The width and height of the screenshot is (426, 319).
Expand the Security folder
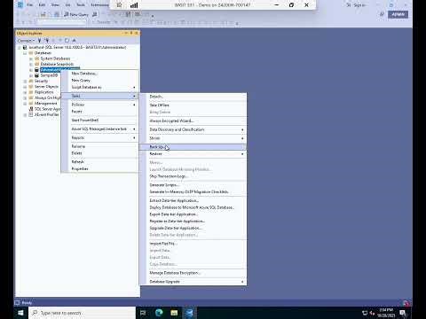pyautogui.click(x=25, y=82)
